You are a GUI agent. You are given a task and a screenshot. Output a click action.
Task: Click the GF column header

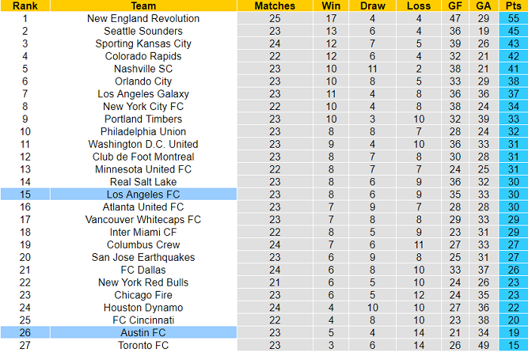455,5
